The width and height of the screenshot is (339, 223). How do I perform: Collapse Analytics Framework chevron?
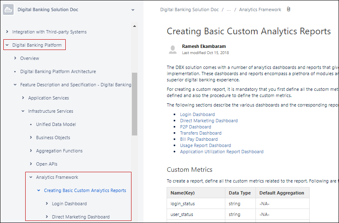point(31,177)
